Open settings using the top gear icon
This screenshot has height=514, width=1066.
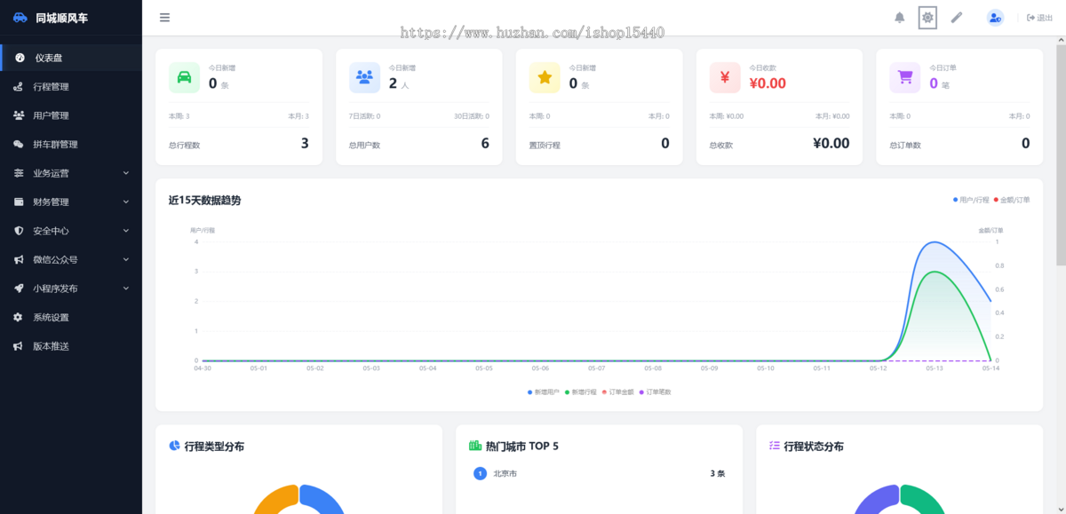click(927, 18)
